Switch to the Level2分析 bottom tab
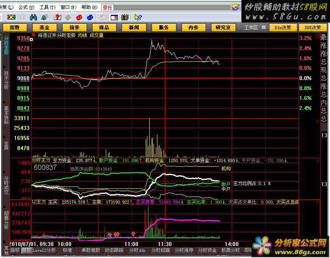Screen dimensions: 330x258 [x=44, y=250]
